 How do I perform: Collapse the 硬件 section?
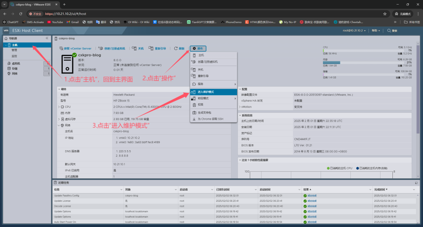(x=59, y=89)
